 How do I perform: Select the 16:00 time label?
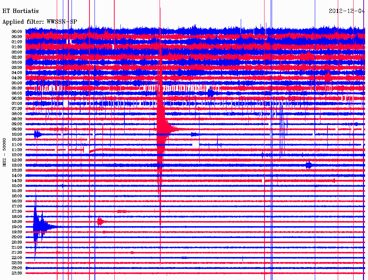coord(17,196)
